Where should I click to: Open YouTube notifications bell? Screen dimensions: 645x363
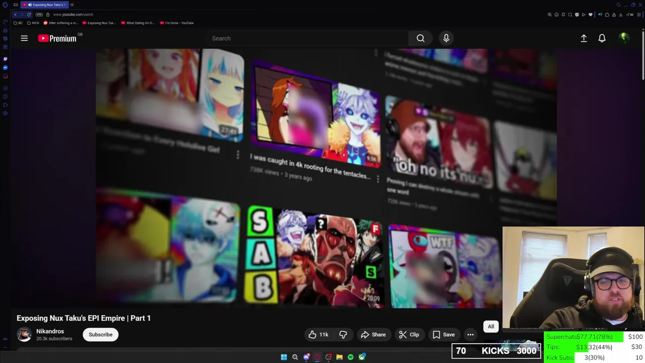tap(602, 38)
